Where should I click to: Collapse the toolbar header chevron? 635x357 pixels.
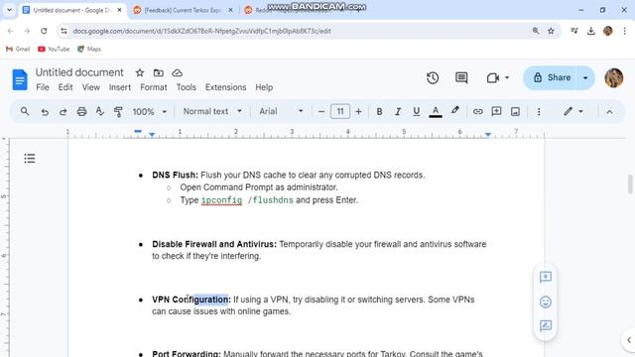(x=609, y=112)
